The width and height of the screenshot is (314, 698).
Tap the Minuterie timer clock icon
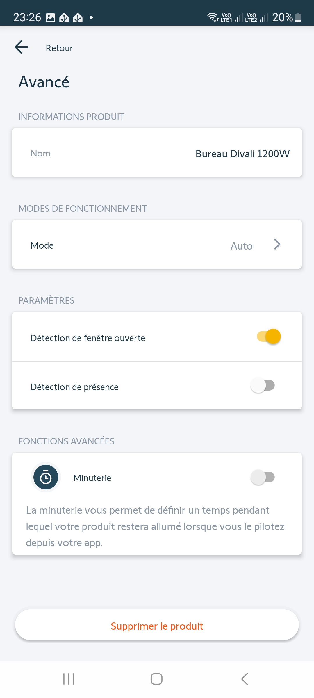click(x=46, y=477)
